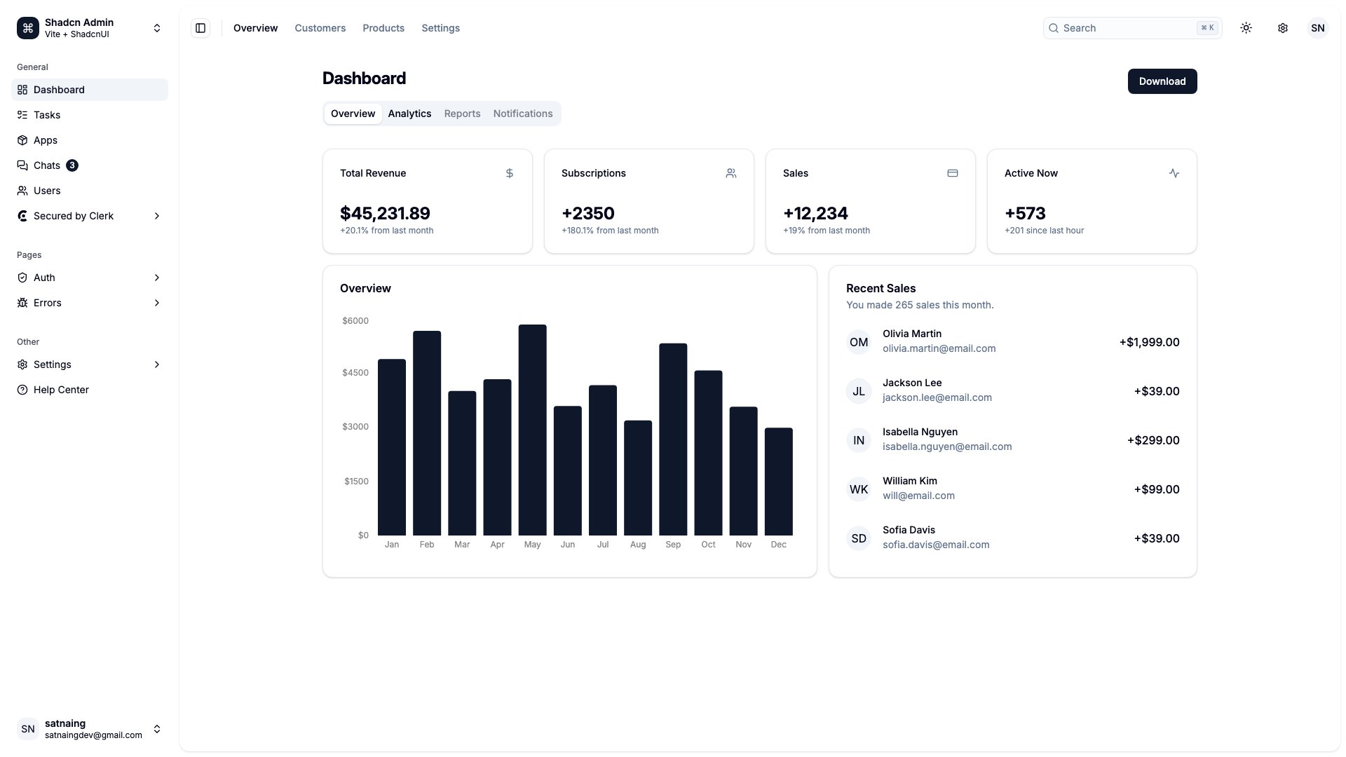Click the Sales credit card icon
The height and width of the screenshot is (757, 1346).
tap(953, 173)
